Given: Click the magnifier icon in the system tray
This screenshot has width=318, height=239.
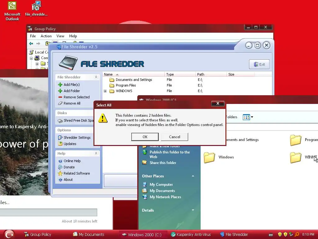Looking at the screenshot, I should 297,234.
